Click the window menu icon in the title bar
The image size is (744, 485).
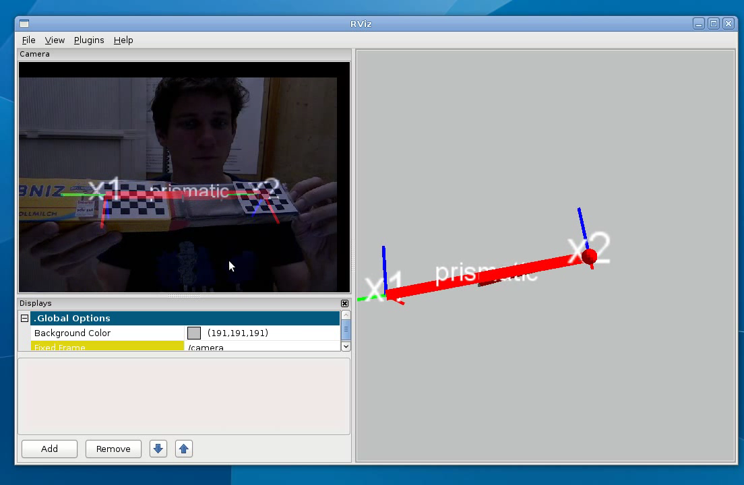tap(25, 24)
